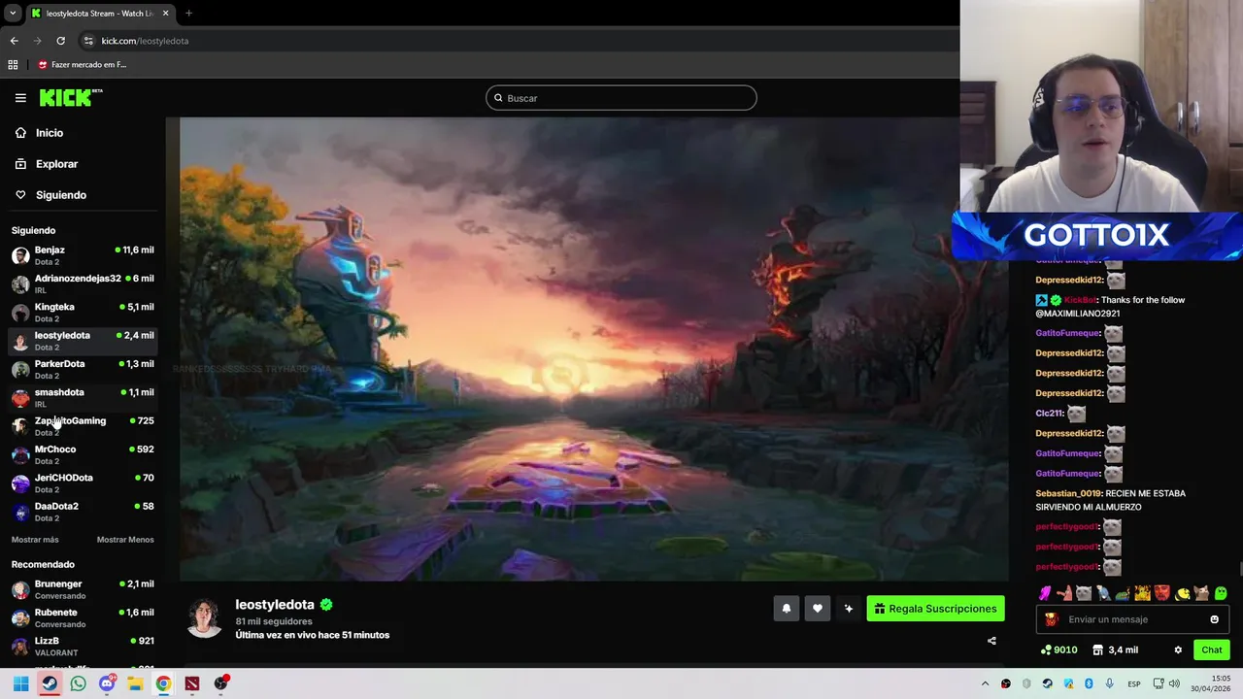The height and width of the screenshot is (699, 1243).
Task: Select leostyledota in following list
Action: coord(83,341)
